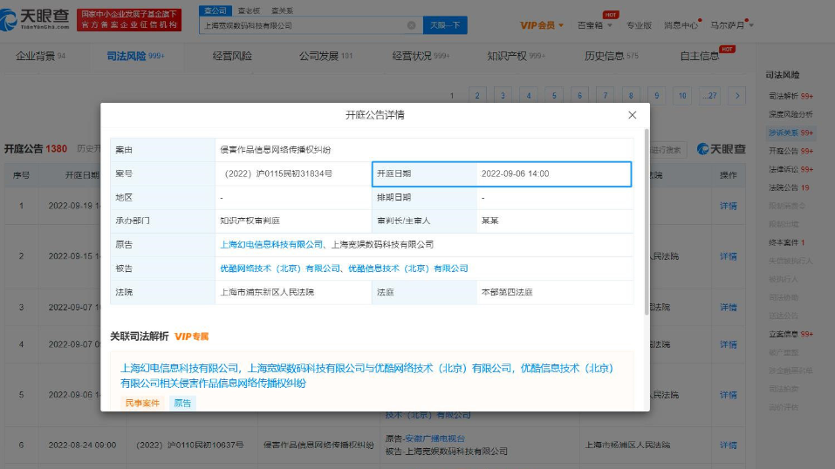Open 开庭公告 in right sidebar
Image resolution: width=835 pixels, height=469 pixels.
point(791,151)
